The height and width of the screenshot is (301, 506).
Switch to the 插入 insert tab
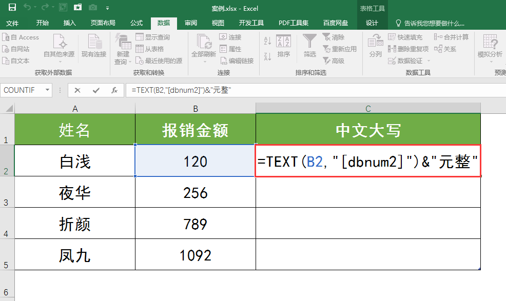[x=69, y=23]
